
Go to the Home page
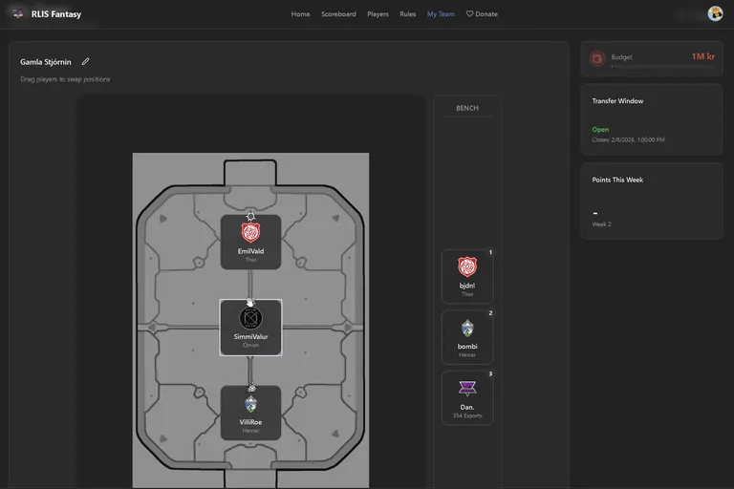[300, 14]
